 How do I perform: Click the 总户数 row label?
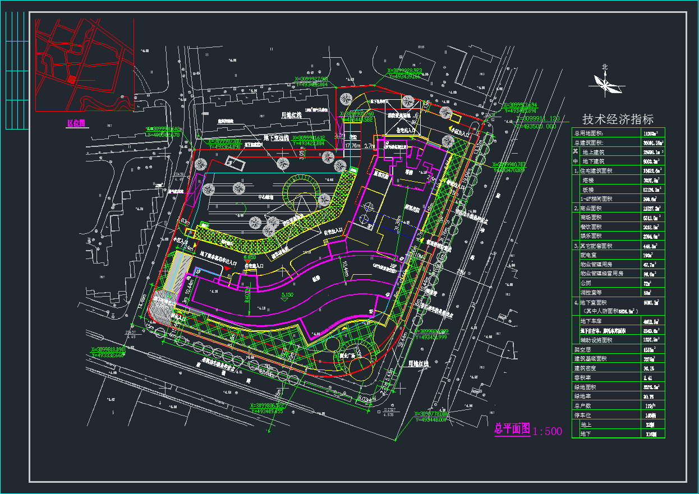point(583,405)
